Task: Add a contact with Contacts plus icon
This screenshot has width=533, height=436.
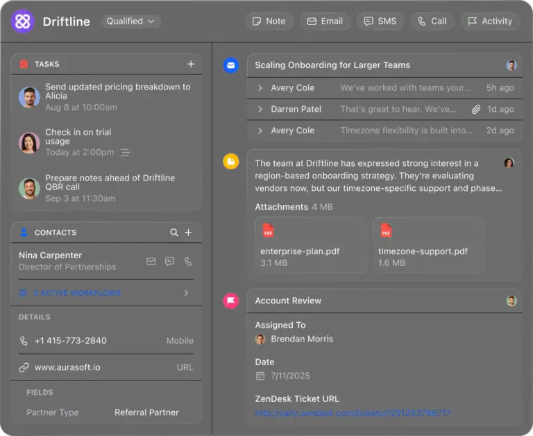Action: [188, 233]
